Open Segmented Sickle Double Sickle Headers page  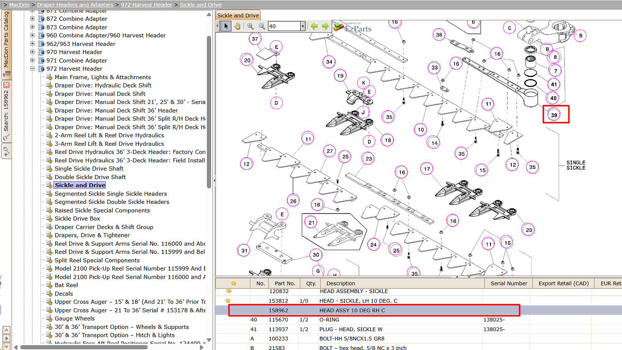coord(112,202)
